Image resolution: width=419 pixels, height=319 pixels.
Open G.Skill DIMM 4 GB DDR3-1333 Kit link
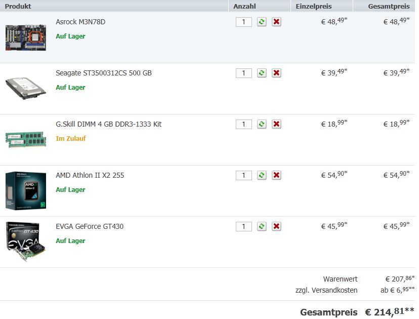[108, 124]
